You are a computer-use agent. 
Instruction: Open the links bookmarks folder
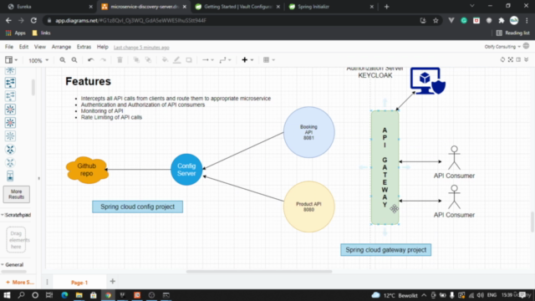pyautogui.click(x=41, y=33)
